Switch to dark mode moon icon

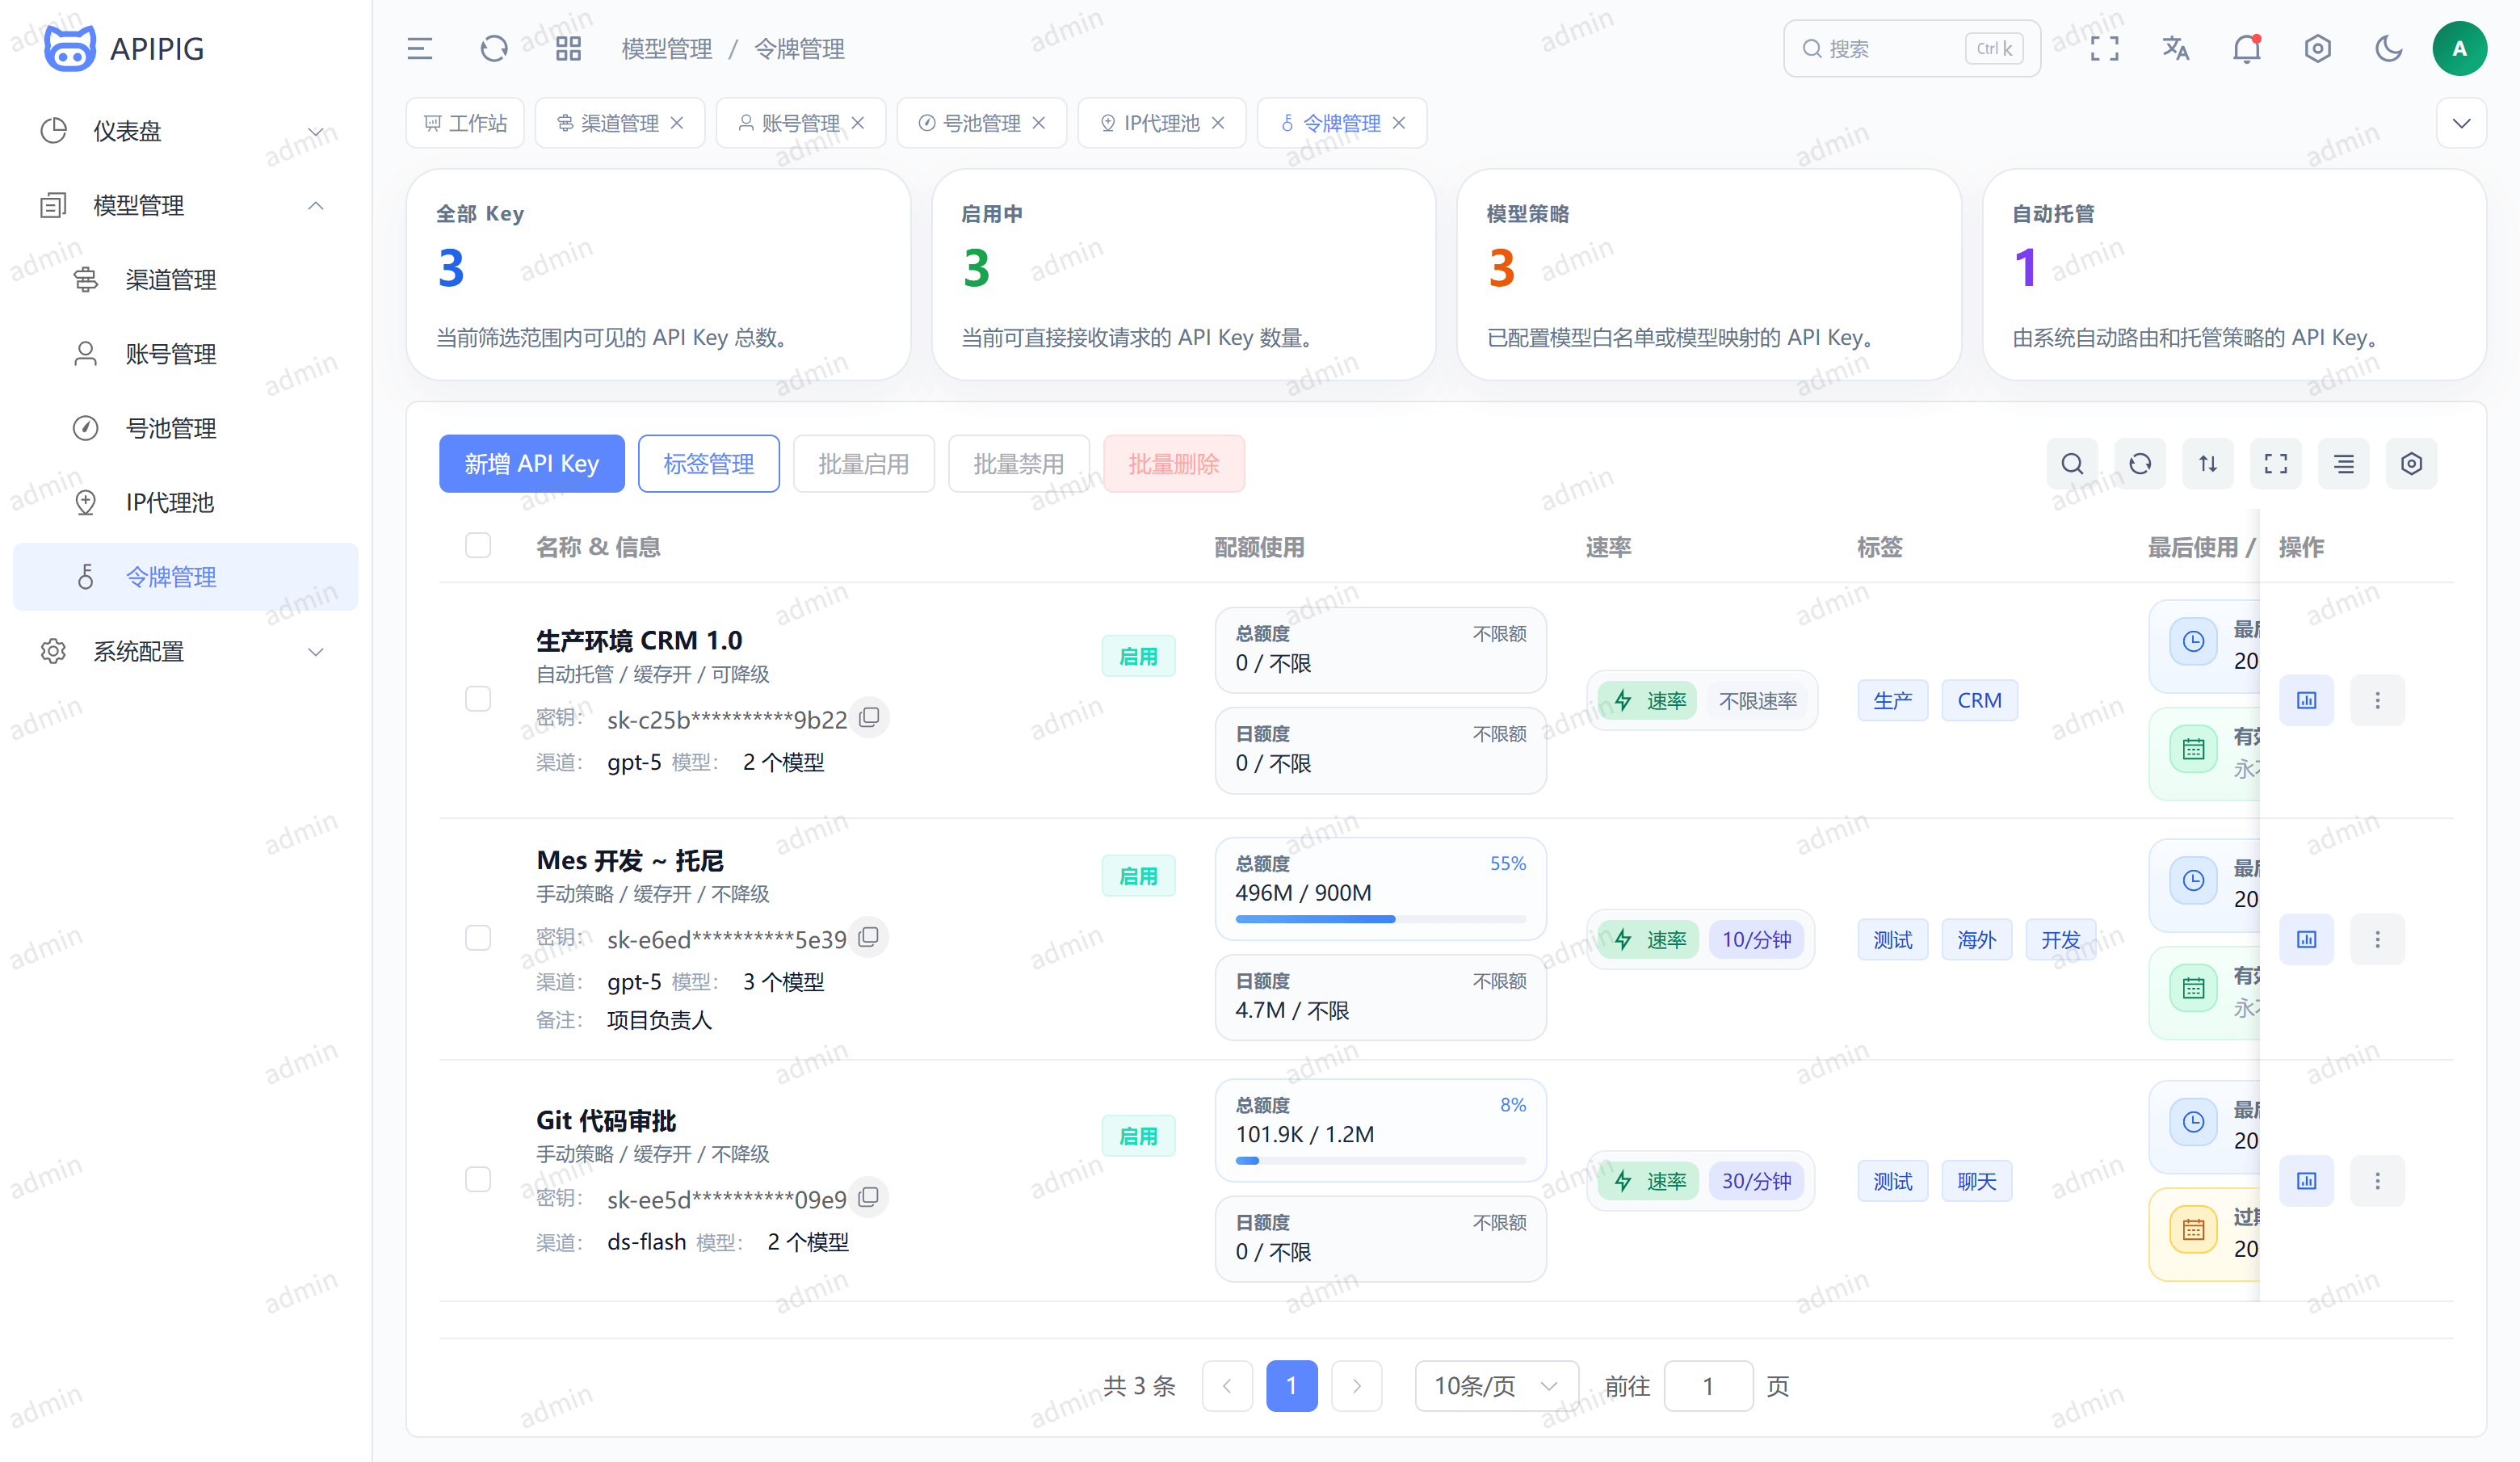point(2389,48)
